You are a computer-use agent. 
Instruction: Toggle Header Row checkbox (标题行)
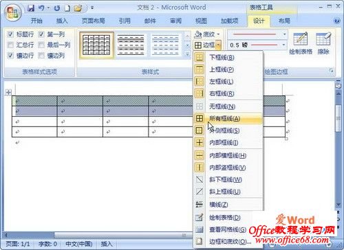pos(10,34)
